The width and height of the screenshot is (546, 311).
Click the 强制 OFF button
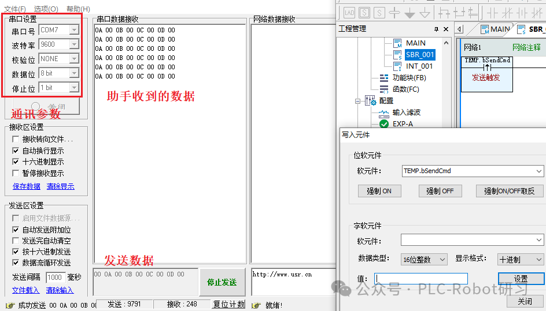[x=440, y=191]
